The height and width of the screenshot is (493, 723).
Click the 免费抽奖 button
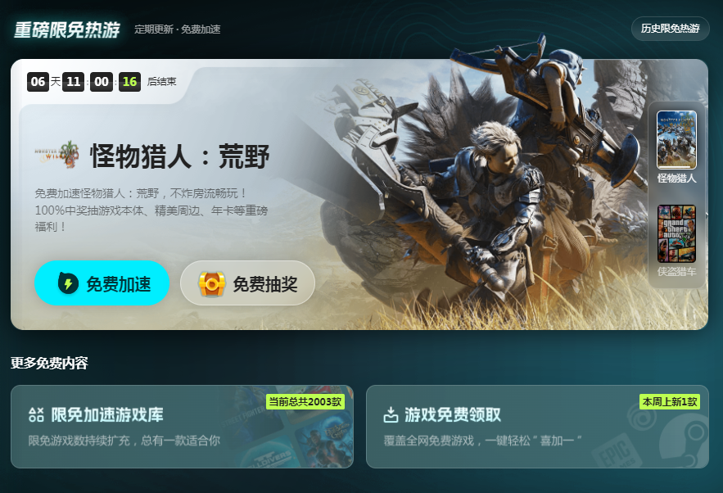click(247, 283)
